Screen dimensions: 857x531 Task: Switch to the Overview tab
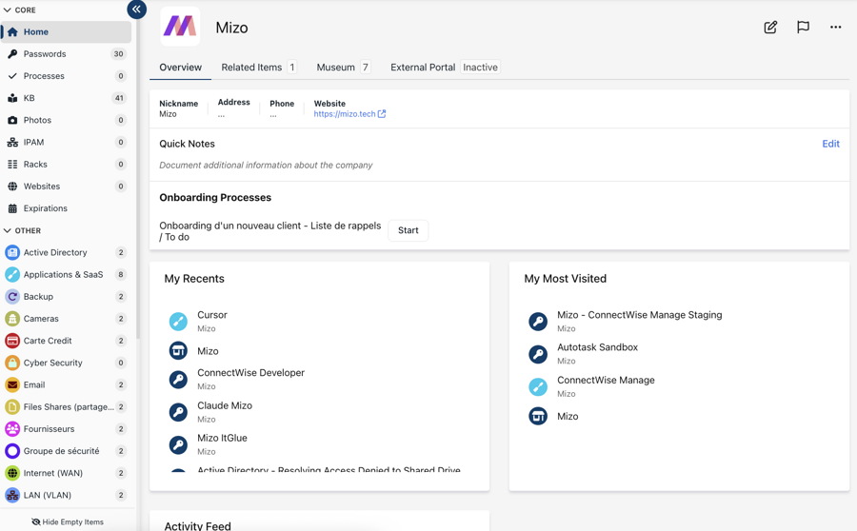[x=180, y=68]
